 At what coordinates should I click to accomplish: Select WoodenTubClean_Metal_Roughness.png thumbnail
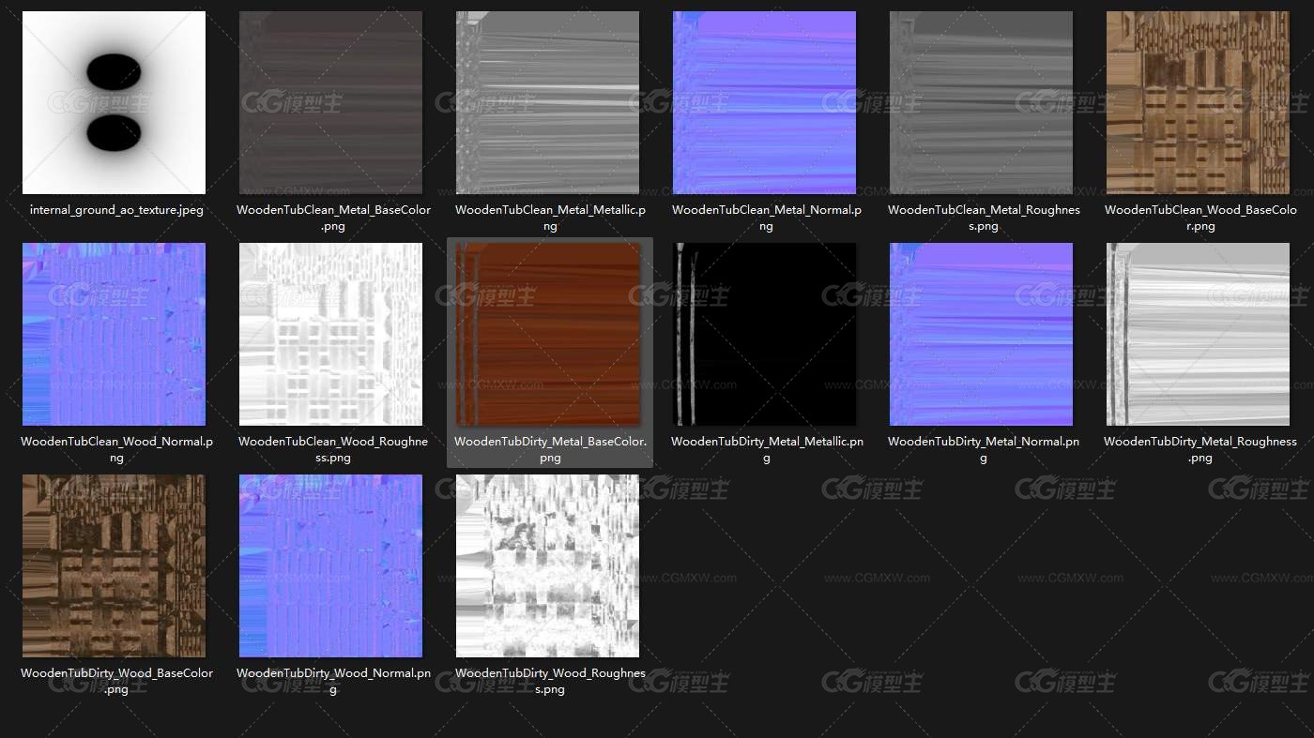(x=981, y=103)
